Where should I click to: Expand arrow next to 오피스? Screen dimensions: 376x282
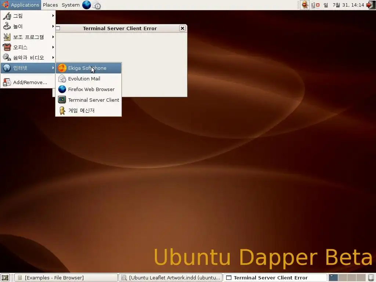(53, 47)
